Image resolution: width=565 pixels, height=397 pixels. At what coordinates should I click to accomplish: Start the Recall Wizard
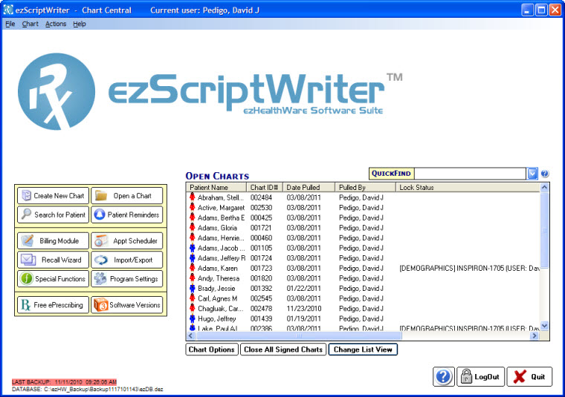click(x=53, y=260)
